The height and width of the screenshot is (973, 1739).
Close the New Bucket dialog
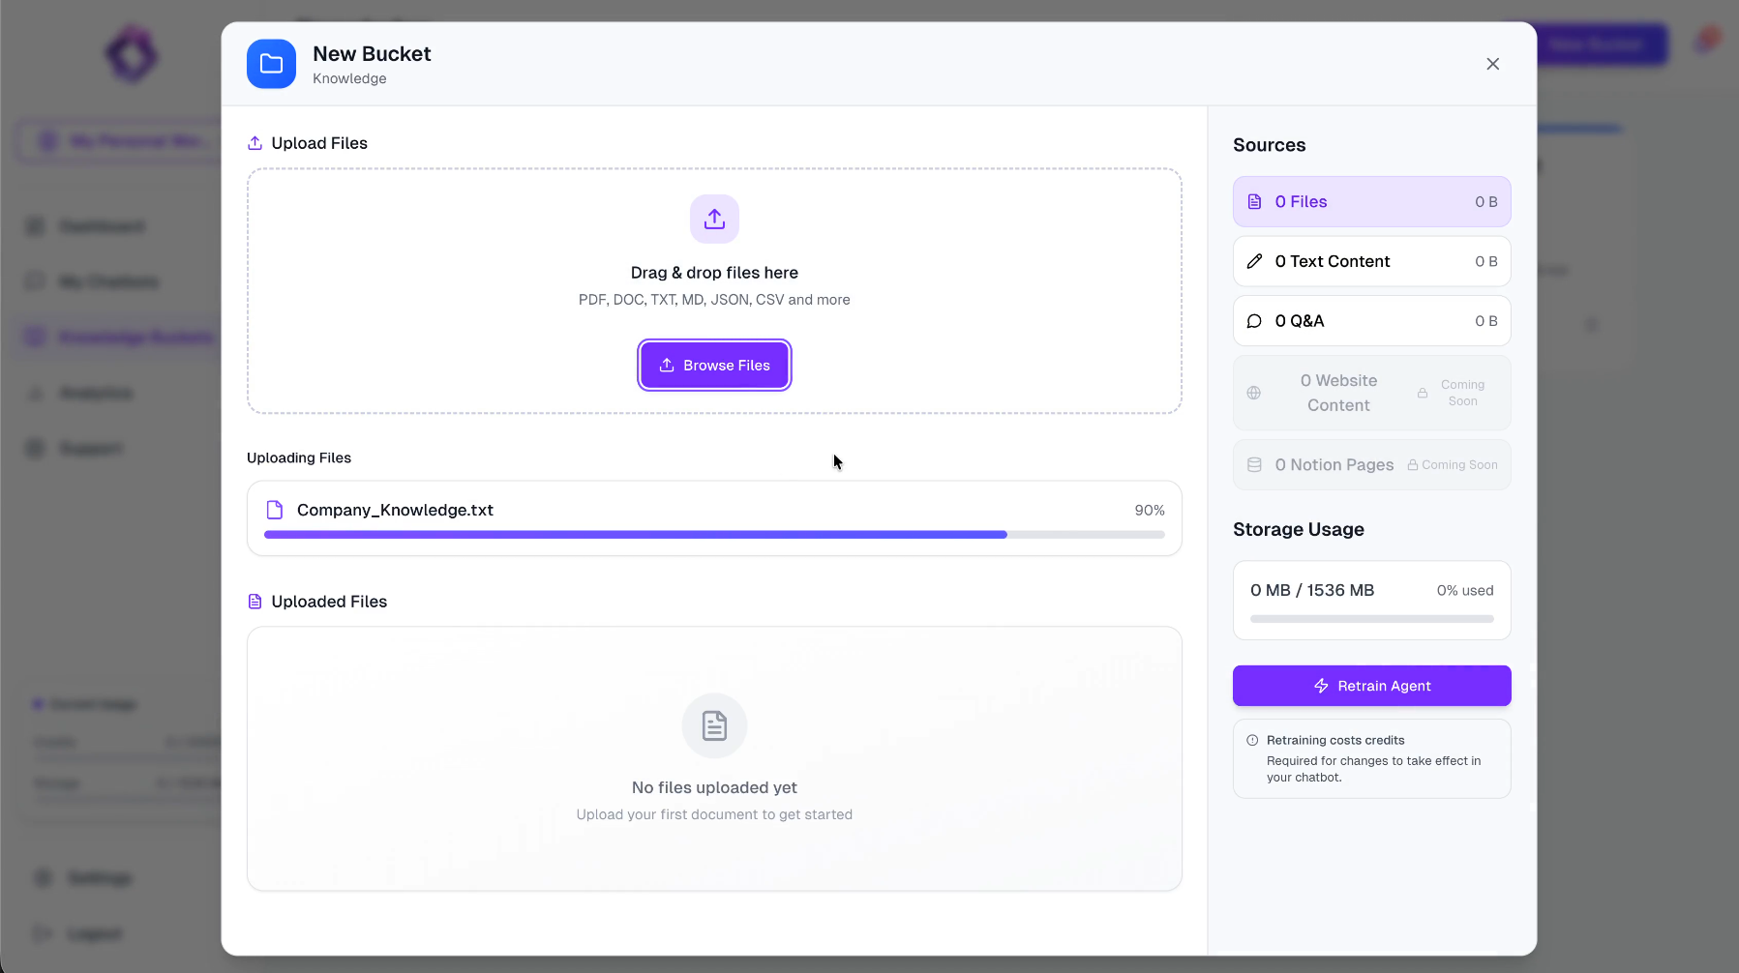click(x=1492, y=64)
